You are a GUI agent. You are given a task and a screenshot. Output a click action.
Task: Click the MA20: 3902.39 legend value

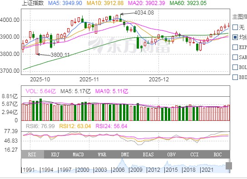(x=147, y=3)
